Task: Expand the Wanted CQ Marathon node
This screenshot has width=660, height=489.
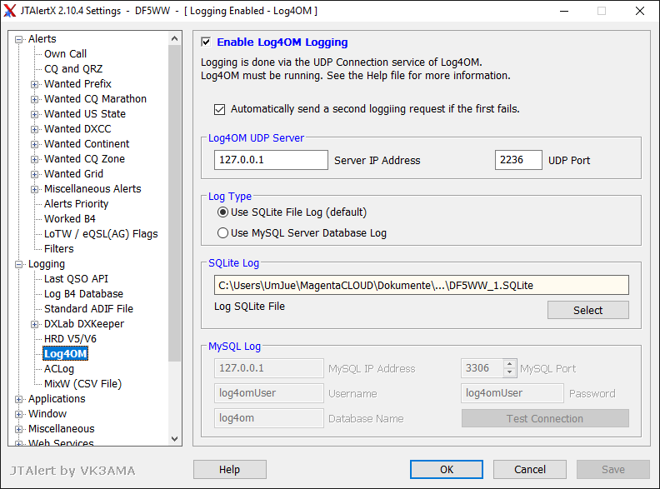Action: (34, 100)
